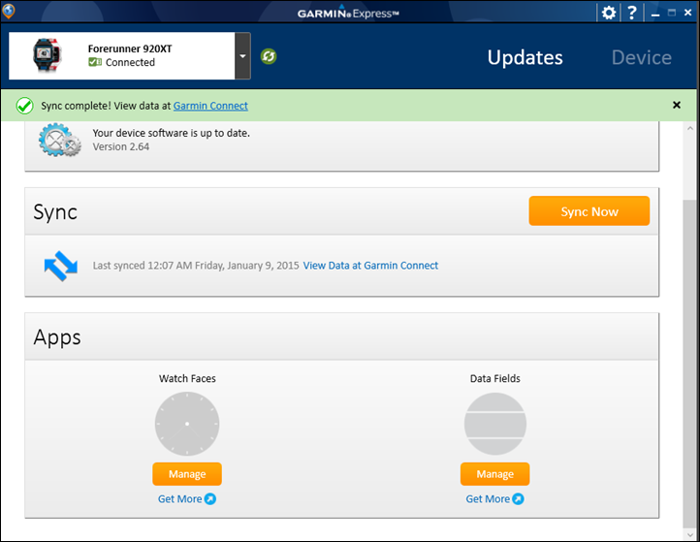This screenshot has height=542, width=700.
Task: Manage Data Fields apps
Action: tap(495, 474)
